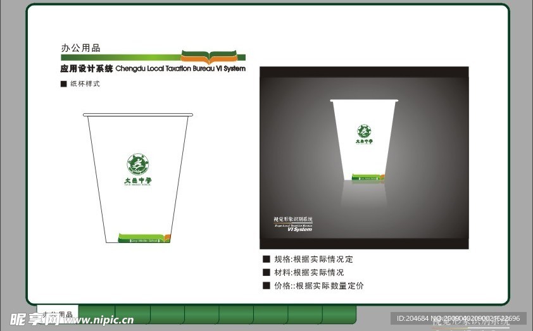Click the 办公用品 heading at the top
The image size is (533, 331).
[81, 48]
